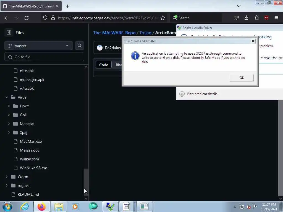Screen dimensions: 283x212
Task: Open Walker.com in the tree
Action: tap(29, 159)
